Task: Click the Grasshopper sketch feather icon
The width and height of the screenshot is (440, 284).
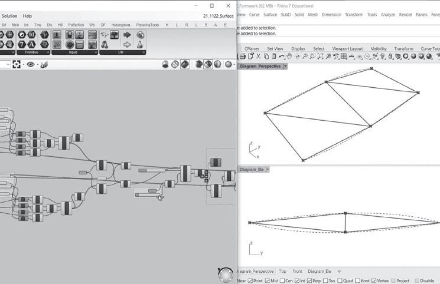Action: click(x=44, y=65)
